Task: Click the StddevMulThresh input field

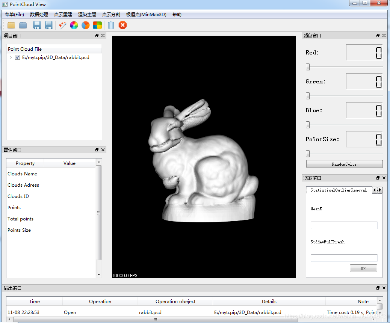Action: pyautogui.click(x=344, y=258)
